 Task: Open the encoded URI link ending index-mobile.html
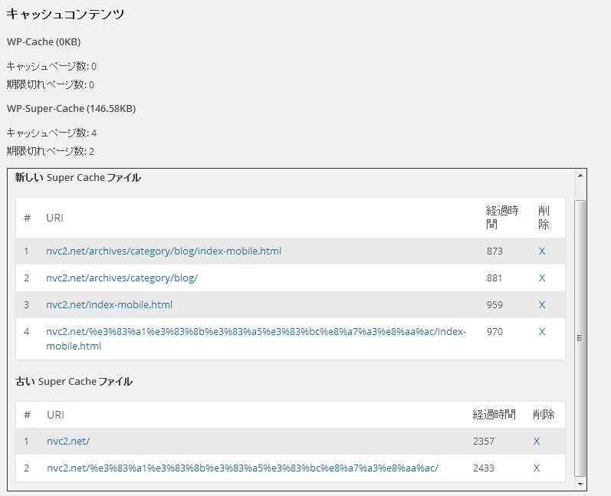[x=256, y=339]
